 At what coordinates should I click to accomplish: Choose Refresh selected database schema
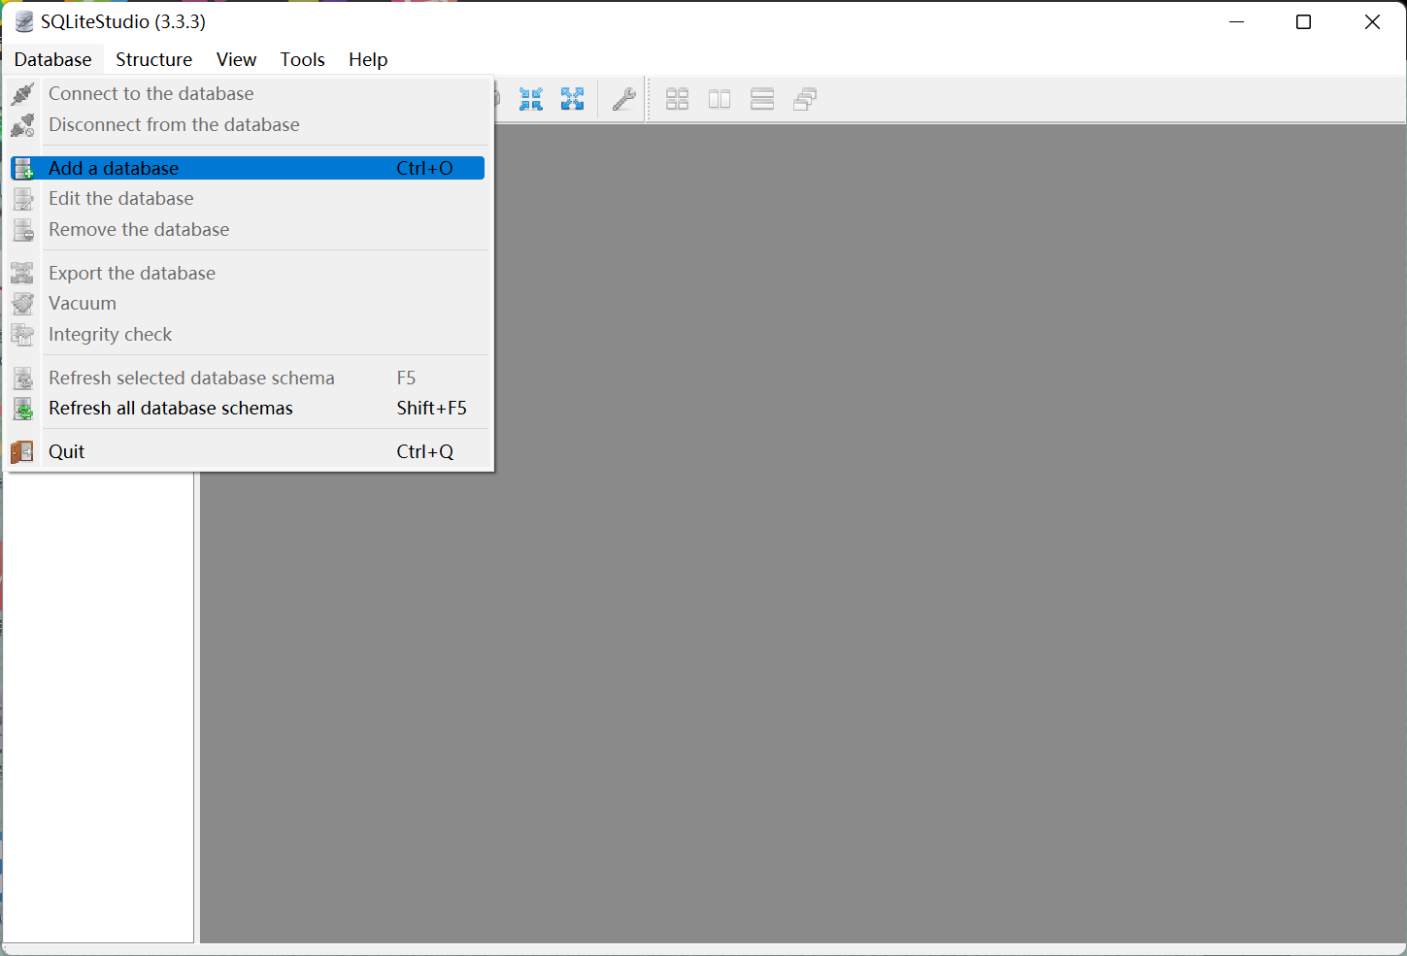(248, 378)
